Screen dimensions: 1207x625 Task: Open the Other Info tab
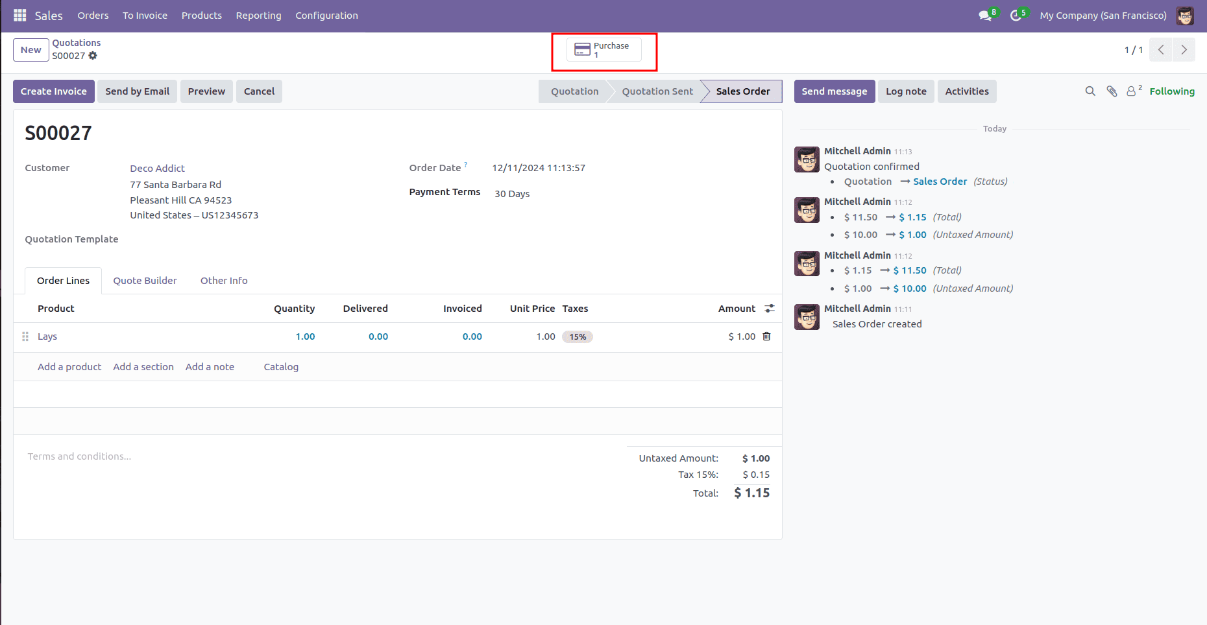223,280
